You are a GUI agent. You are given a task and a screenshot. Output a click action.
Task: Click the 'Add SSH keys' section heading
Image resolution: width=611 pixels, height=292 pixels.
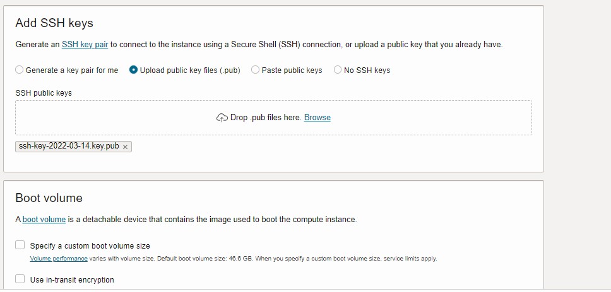click(54, 23)
